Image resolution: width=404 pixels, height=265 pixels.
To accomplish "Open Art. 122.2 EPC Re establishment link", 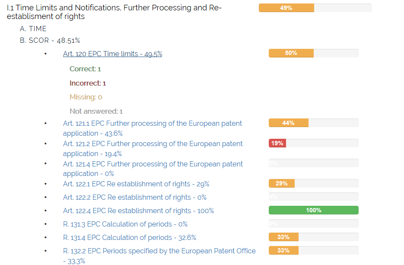I will [134, 198].
